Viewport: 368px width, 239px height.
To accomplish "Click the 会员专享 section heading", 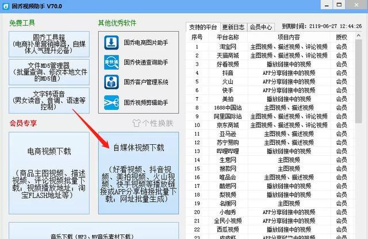I will [23, 123].
